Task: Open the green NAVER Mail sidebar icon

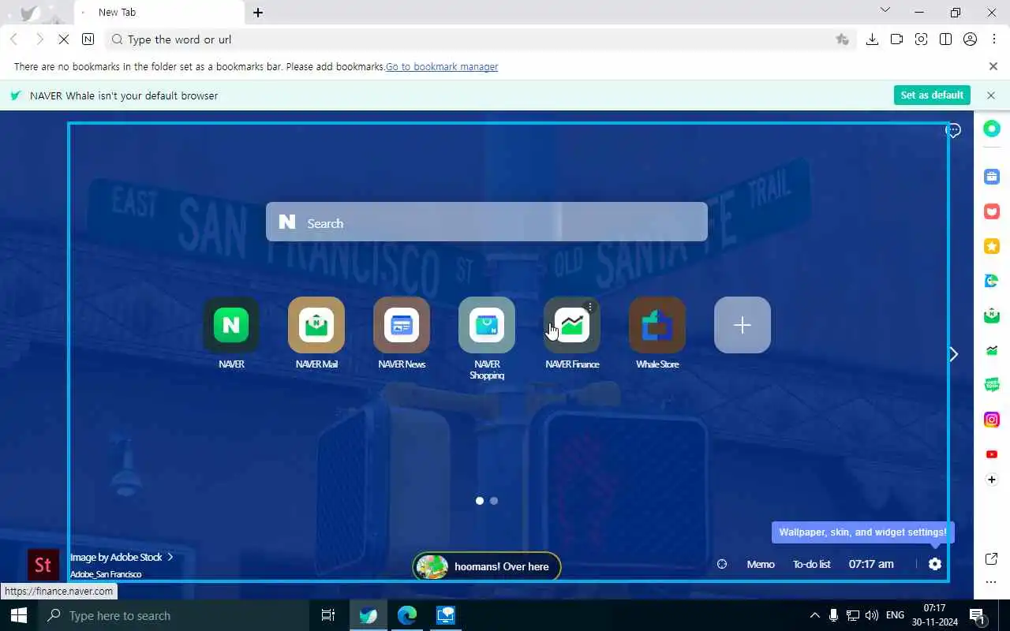Action: click(x=992, y=315)
